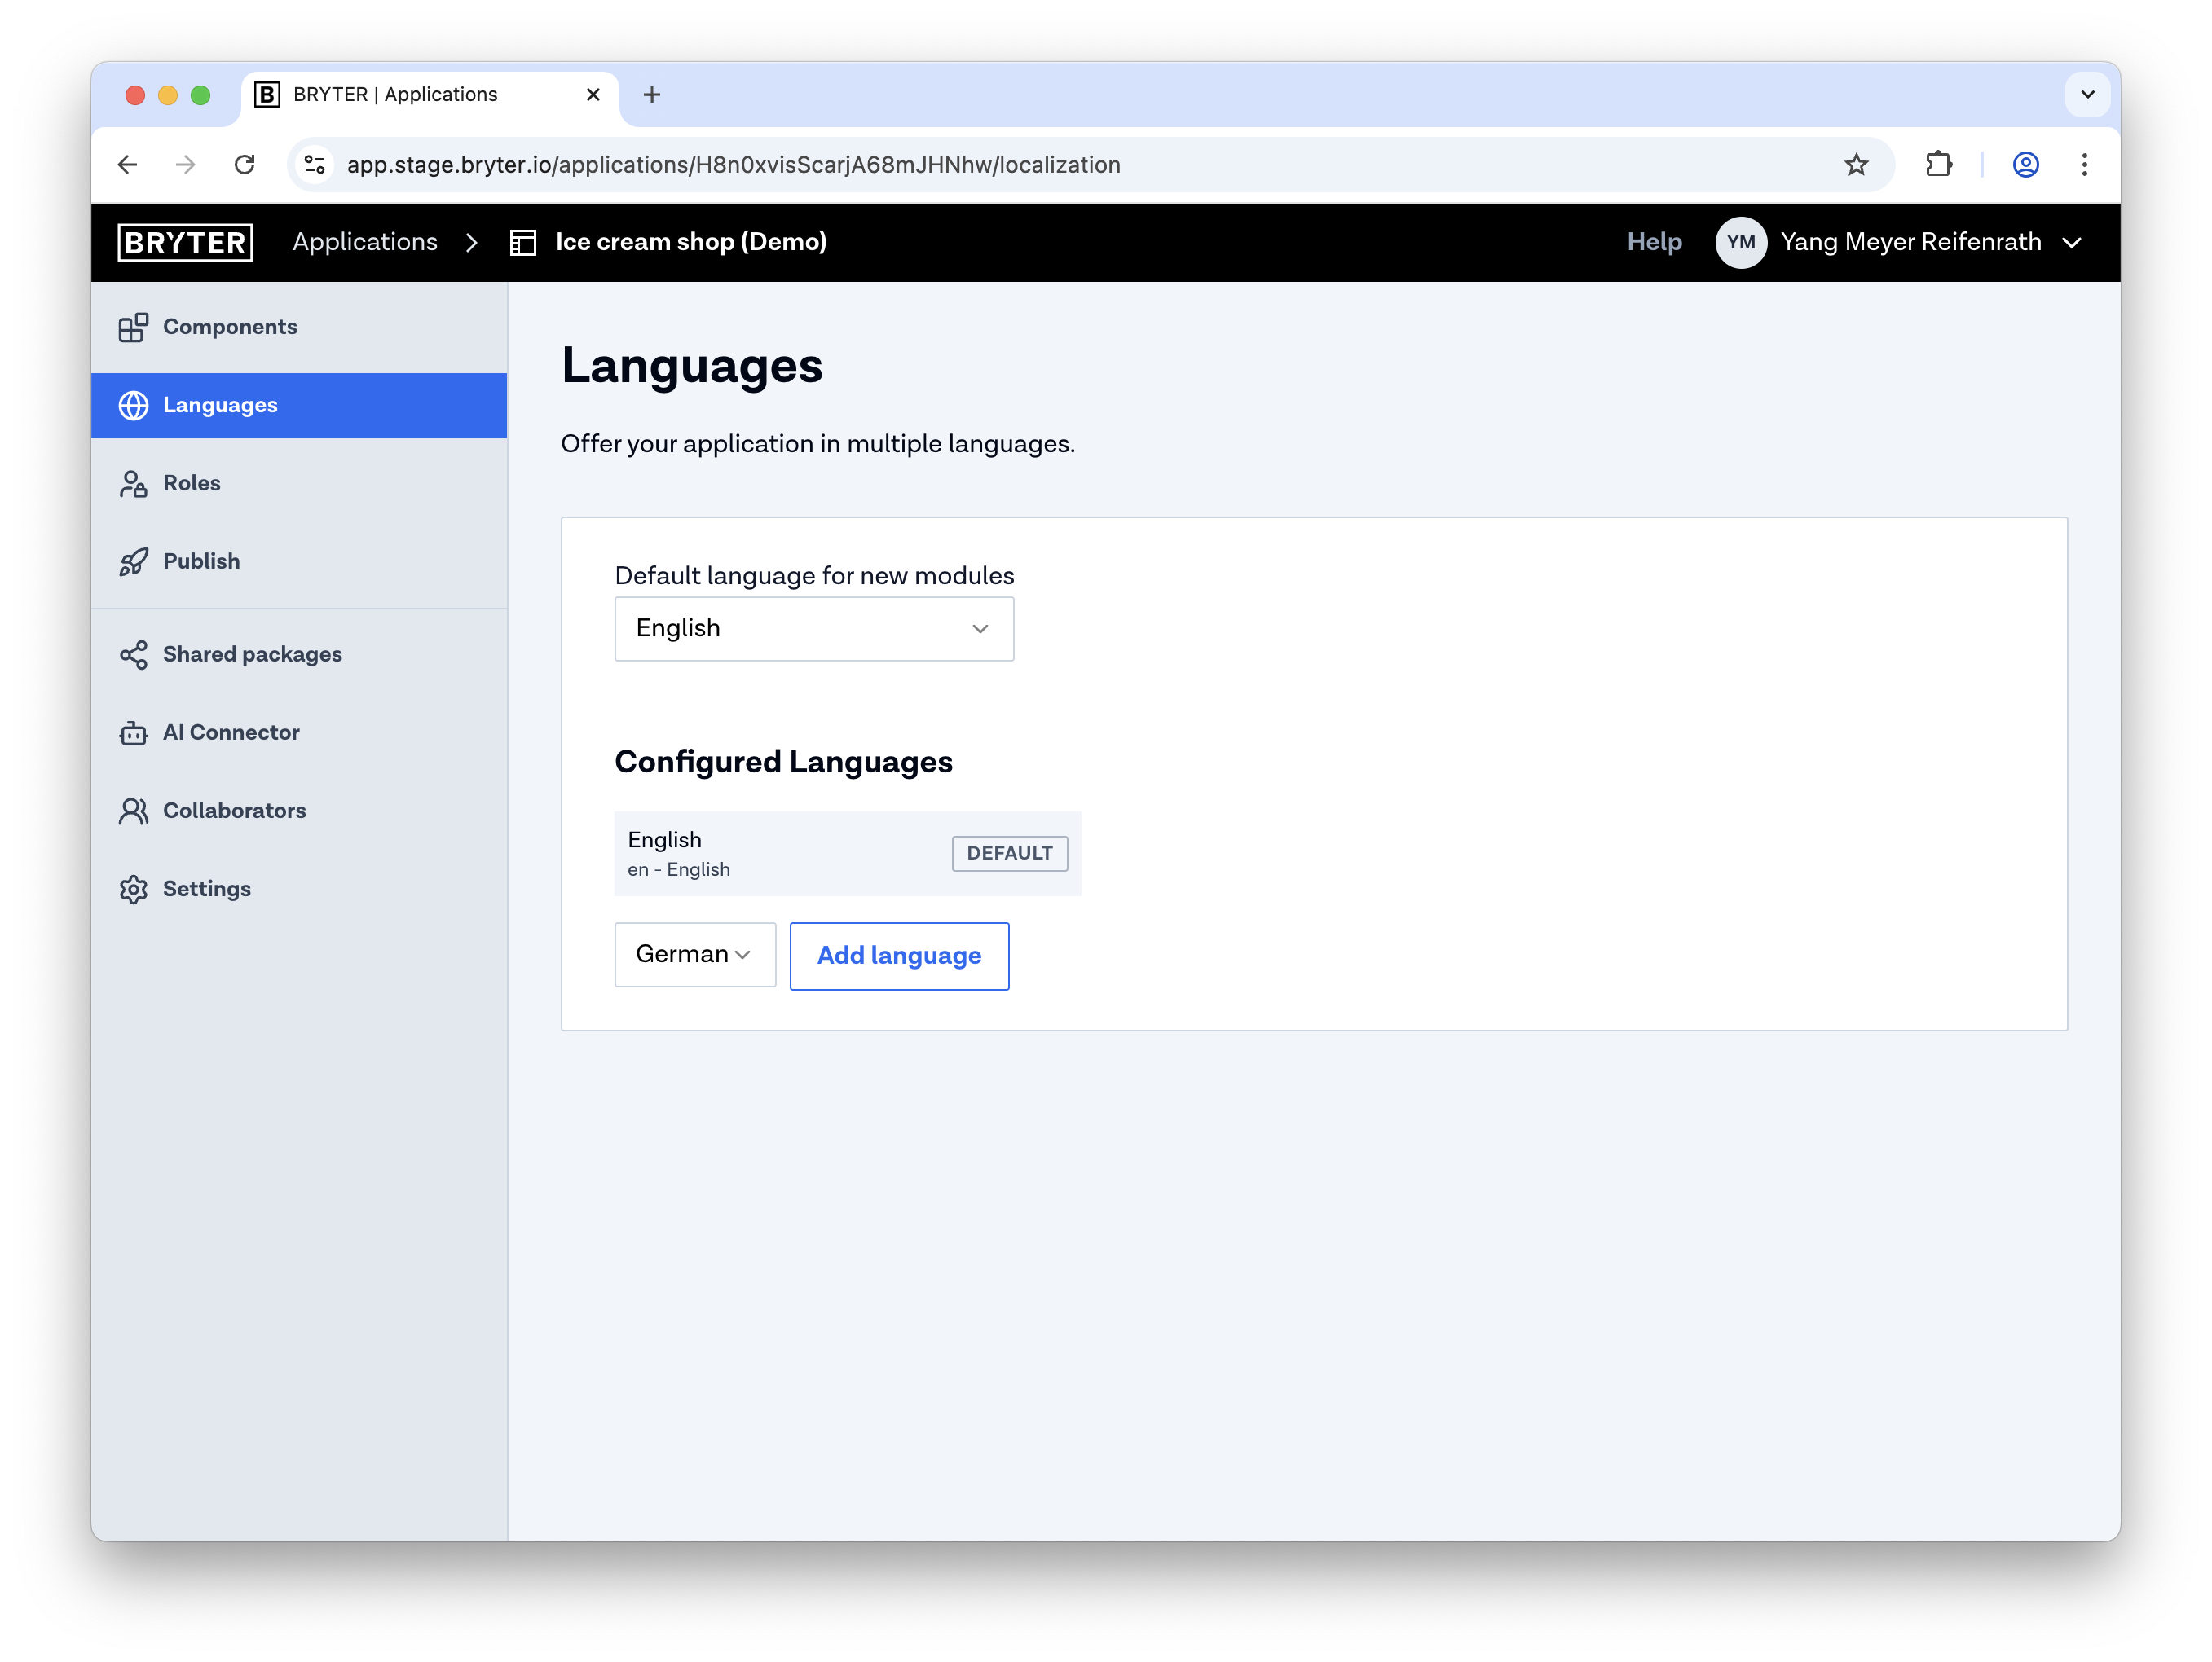Click the Collaborators people icon
Image resolution: width=2212 pixels, height=1662 pixels.
tap(133, 811)
